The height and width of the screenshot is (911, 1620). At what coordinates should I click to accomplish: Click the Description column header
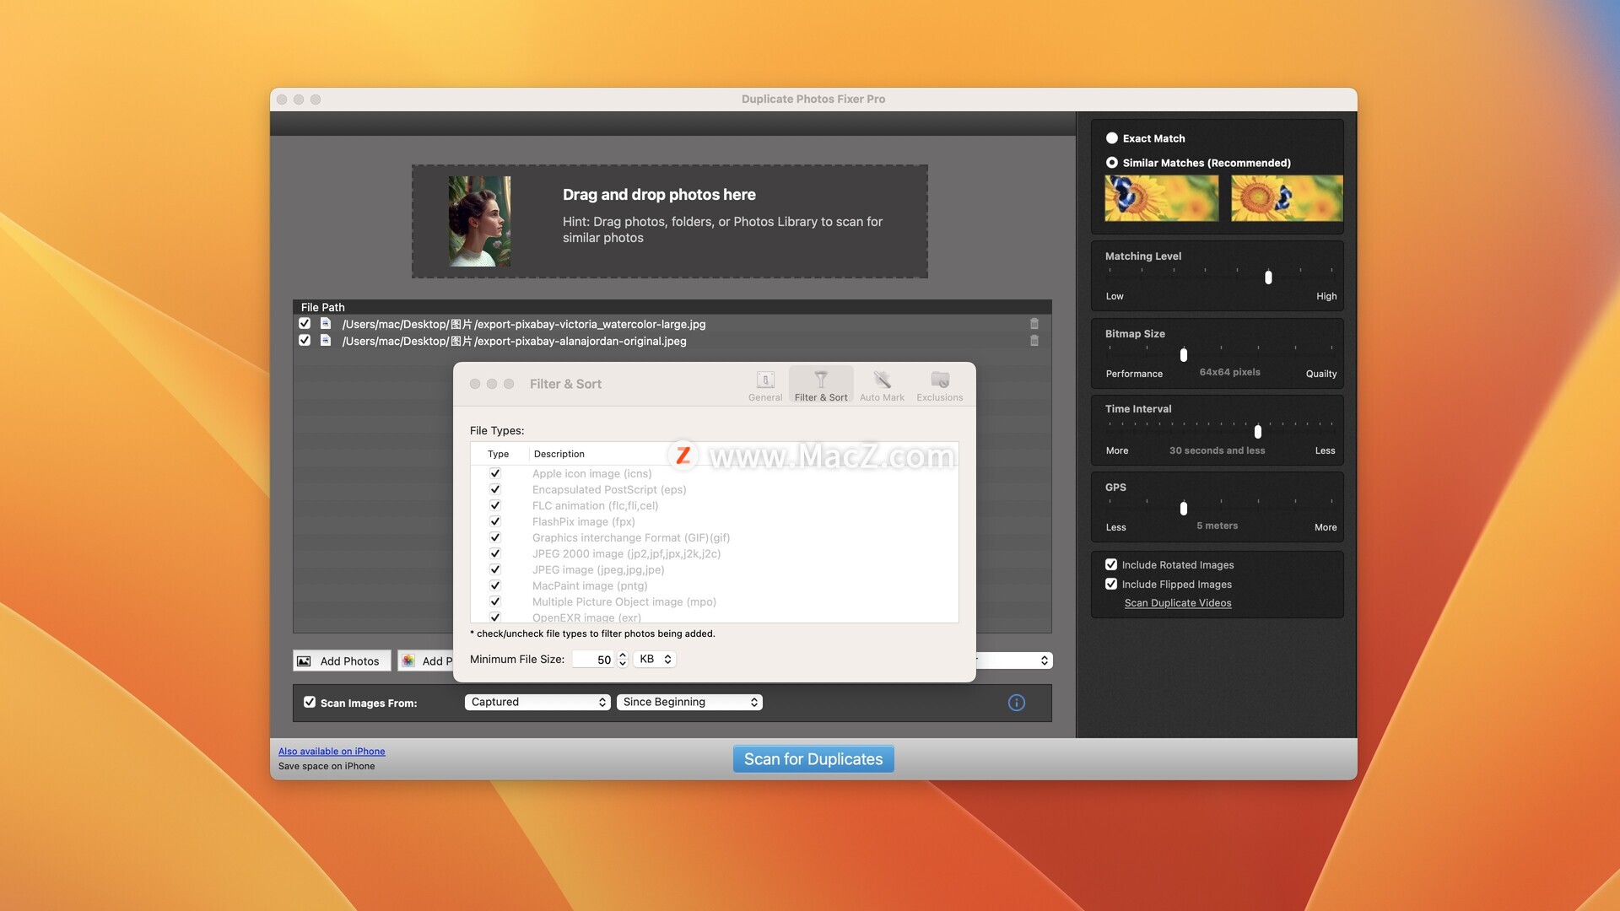point(559,454)
